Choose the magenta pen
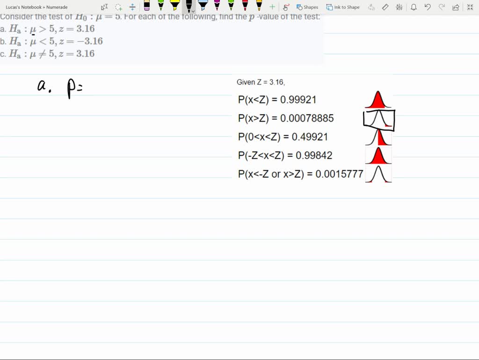This screenshot has height=360, width=479. tap(217, 6)
